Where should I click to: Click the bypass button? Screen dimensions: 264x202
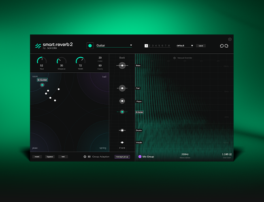pyautogui.click(x=50, y=157)
